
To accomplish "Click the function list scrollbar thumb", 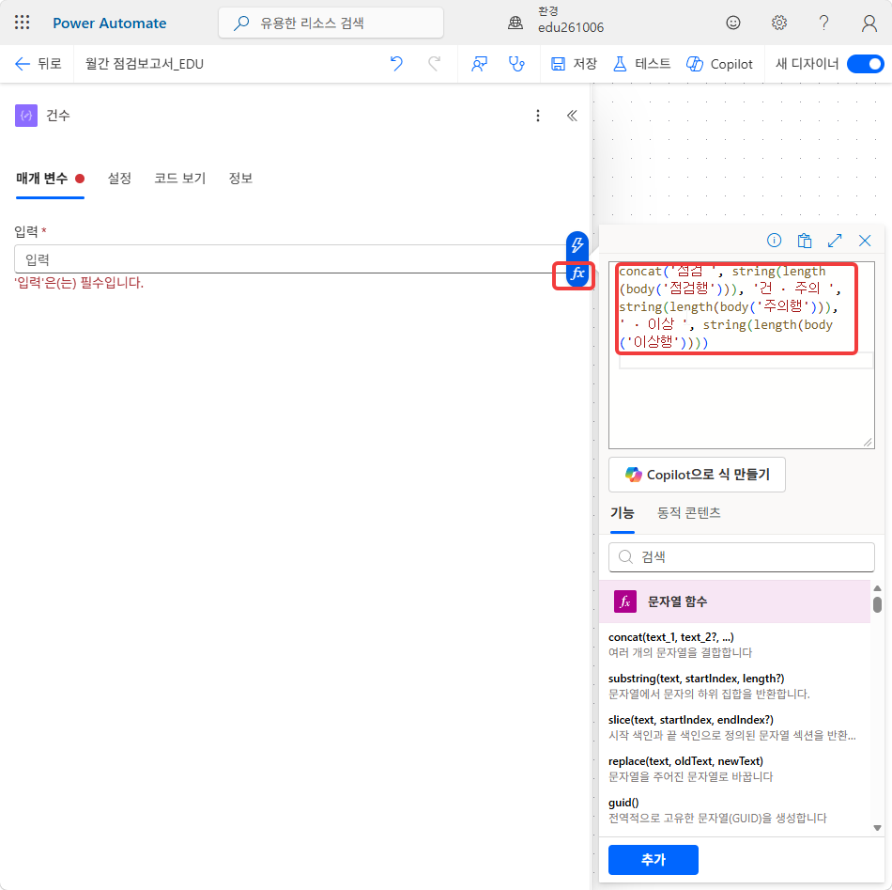I will pyautogui.click(x=877, y=604).
